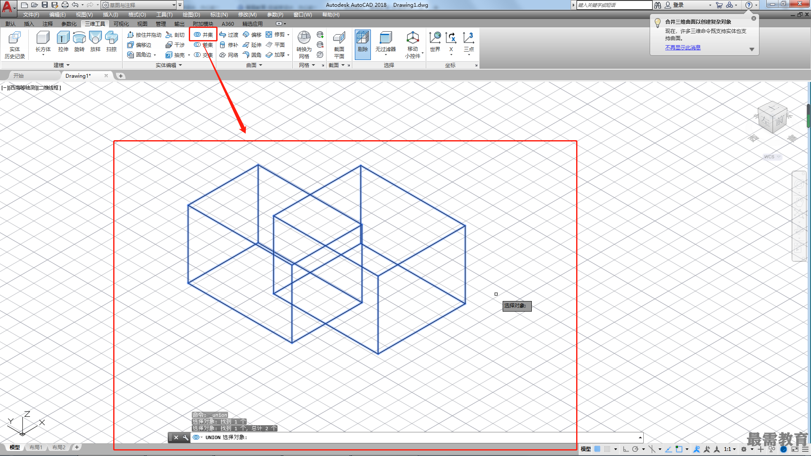Image resolution: width=811 pixels, height=456 pixels.
Task: Click the 不再显示此消息 link
Action: (683, 47)
